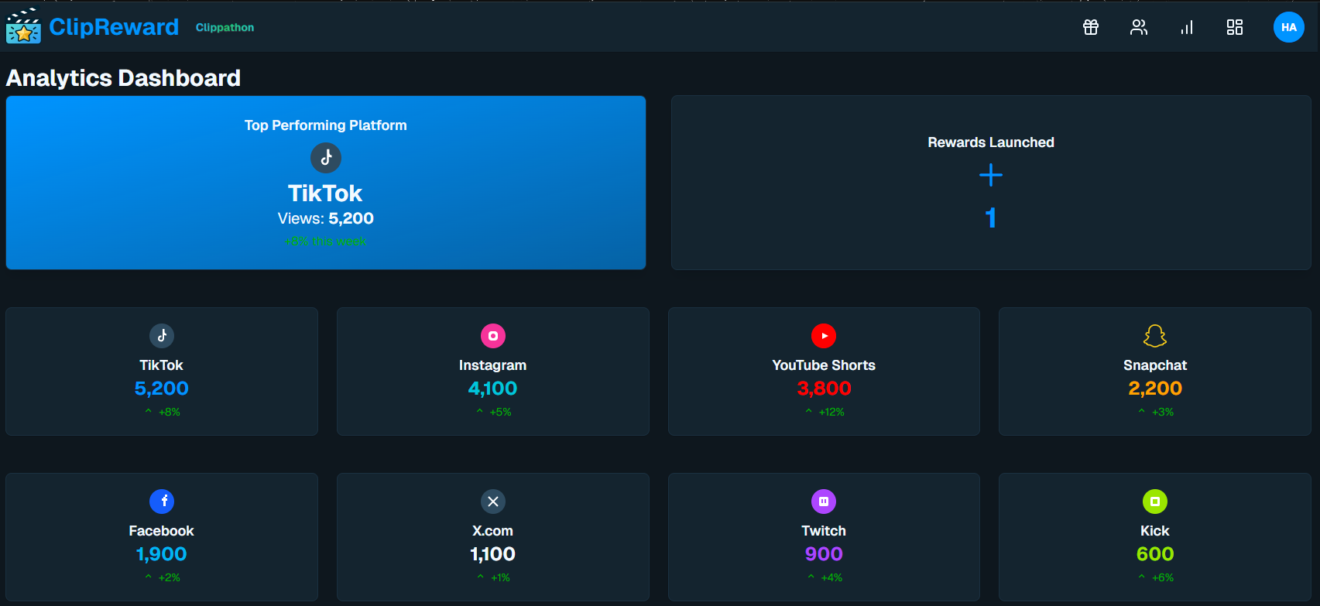Click the Top Performing Platform label
The width and height of the screenshot is (1320, 606).
(x=326, y=125)
